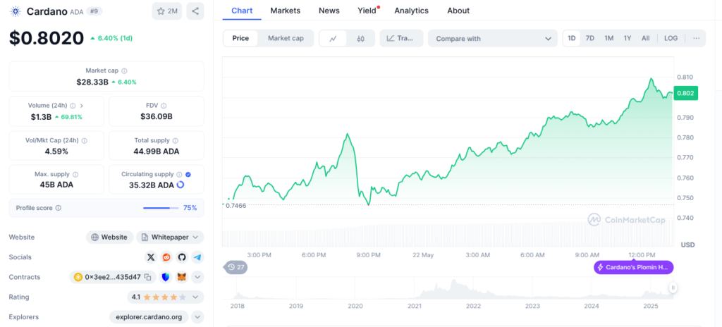
Task: Open Cardano's Reddit social link
Action: click(x=166, y=257)
